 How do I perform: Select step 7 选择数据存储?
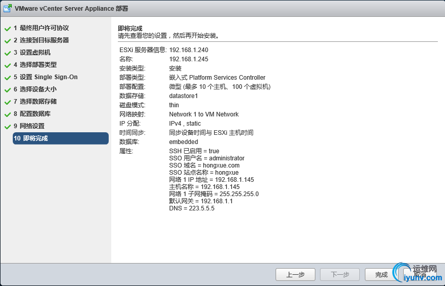(35, 102)
